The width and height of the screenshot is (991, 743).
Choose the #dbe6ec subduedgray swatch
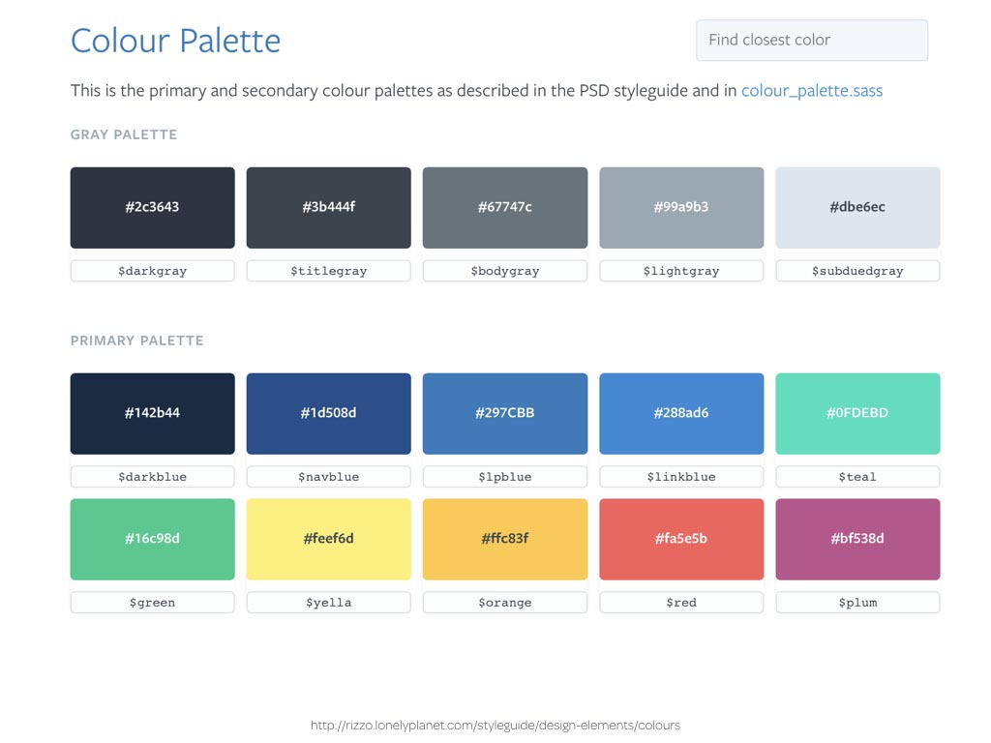coord(857,208)
